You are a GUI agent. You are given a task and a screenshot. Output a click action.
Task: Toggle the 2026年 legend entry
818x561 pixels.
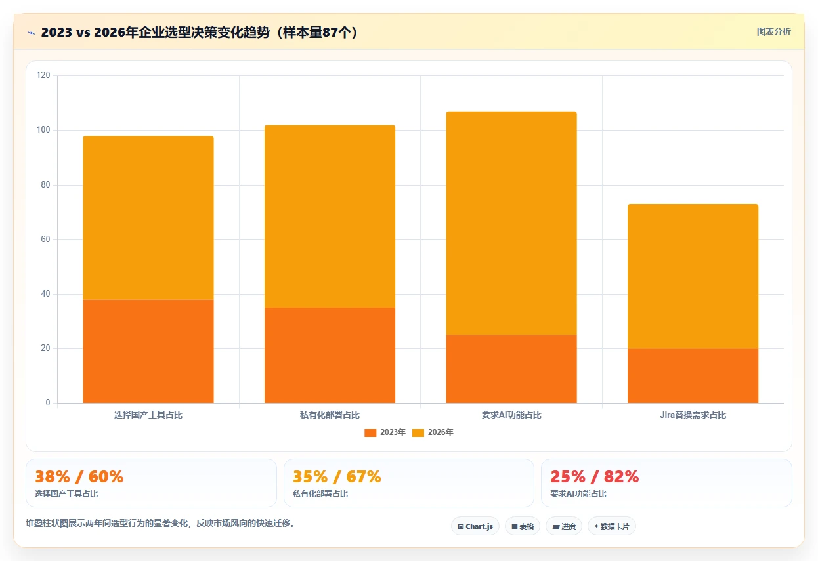pyautogui.click(x=433, y=432)
